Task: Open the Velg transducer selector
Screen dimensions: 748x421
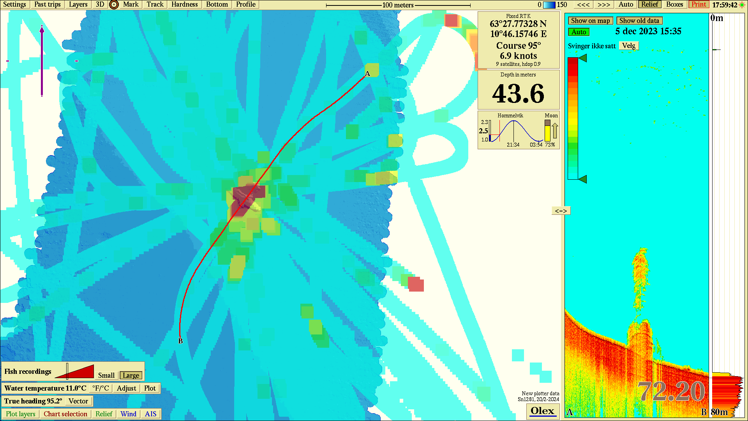Action: coord(628,46)
